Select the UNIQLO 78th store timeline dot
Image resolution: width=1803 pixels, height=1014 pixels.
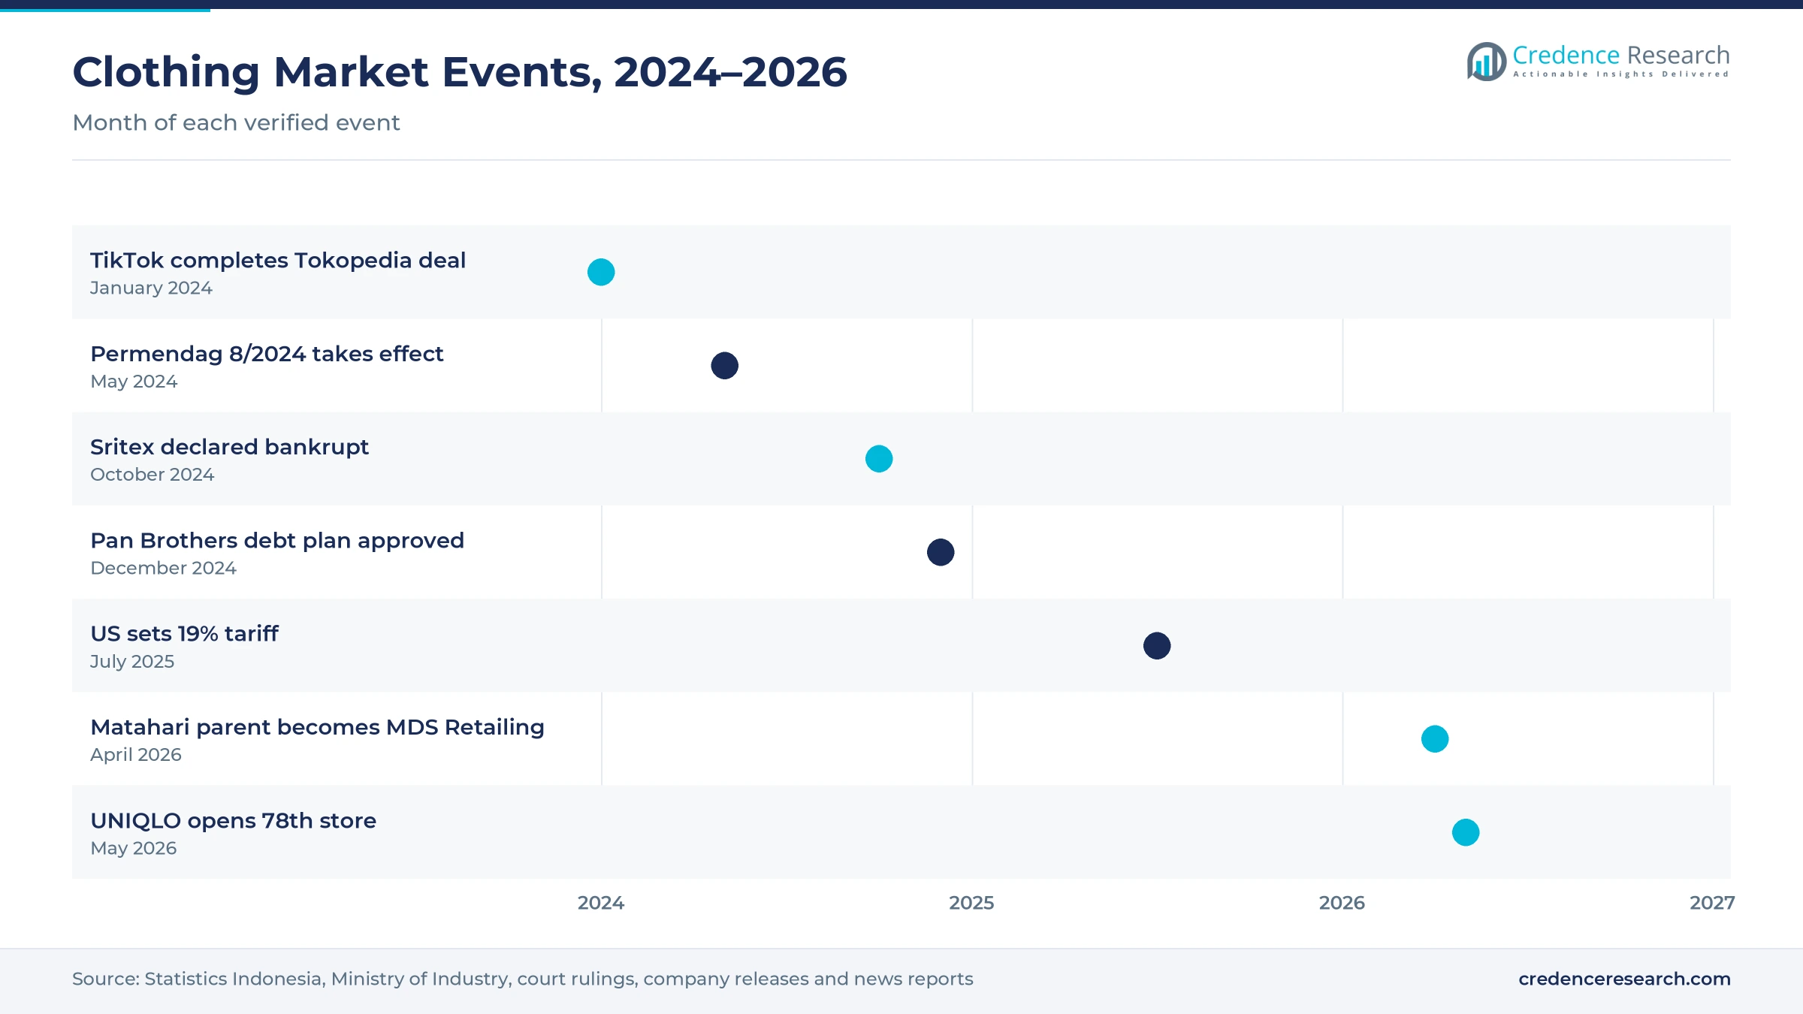point(1466,832)
